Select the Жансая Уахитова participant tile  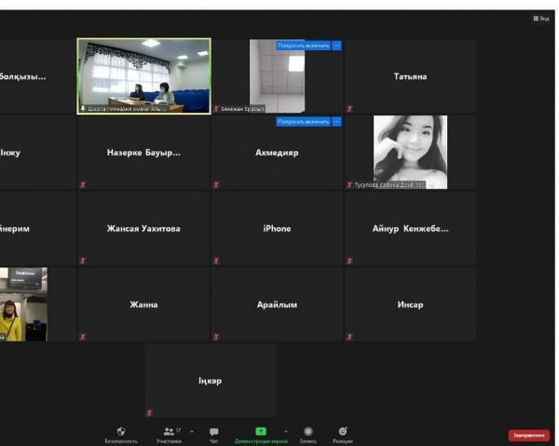click(143, 228)
